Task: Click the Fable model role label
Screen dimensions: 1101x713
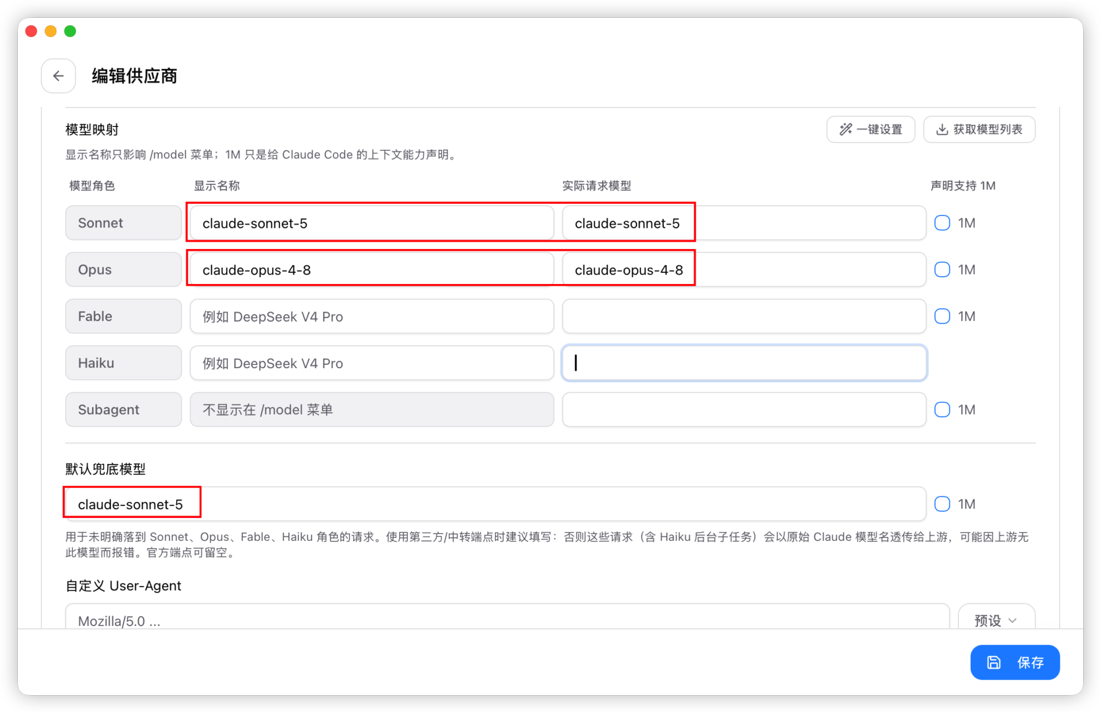Action: click(x=123, y=316)
